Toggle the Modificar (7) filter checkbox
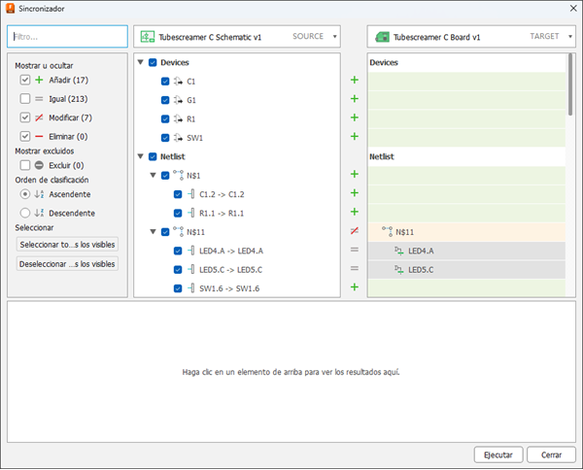 pos(25,117)
